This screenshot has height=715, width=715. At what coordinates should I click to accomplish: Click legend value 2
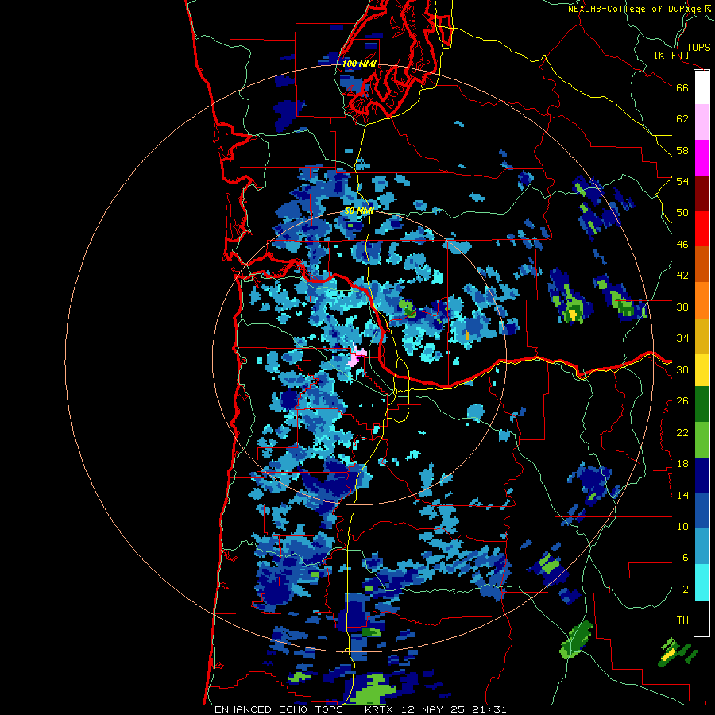tap(686, 589)
